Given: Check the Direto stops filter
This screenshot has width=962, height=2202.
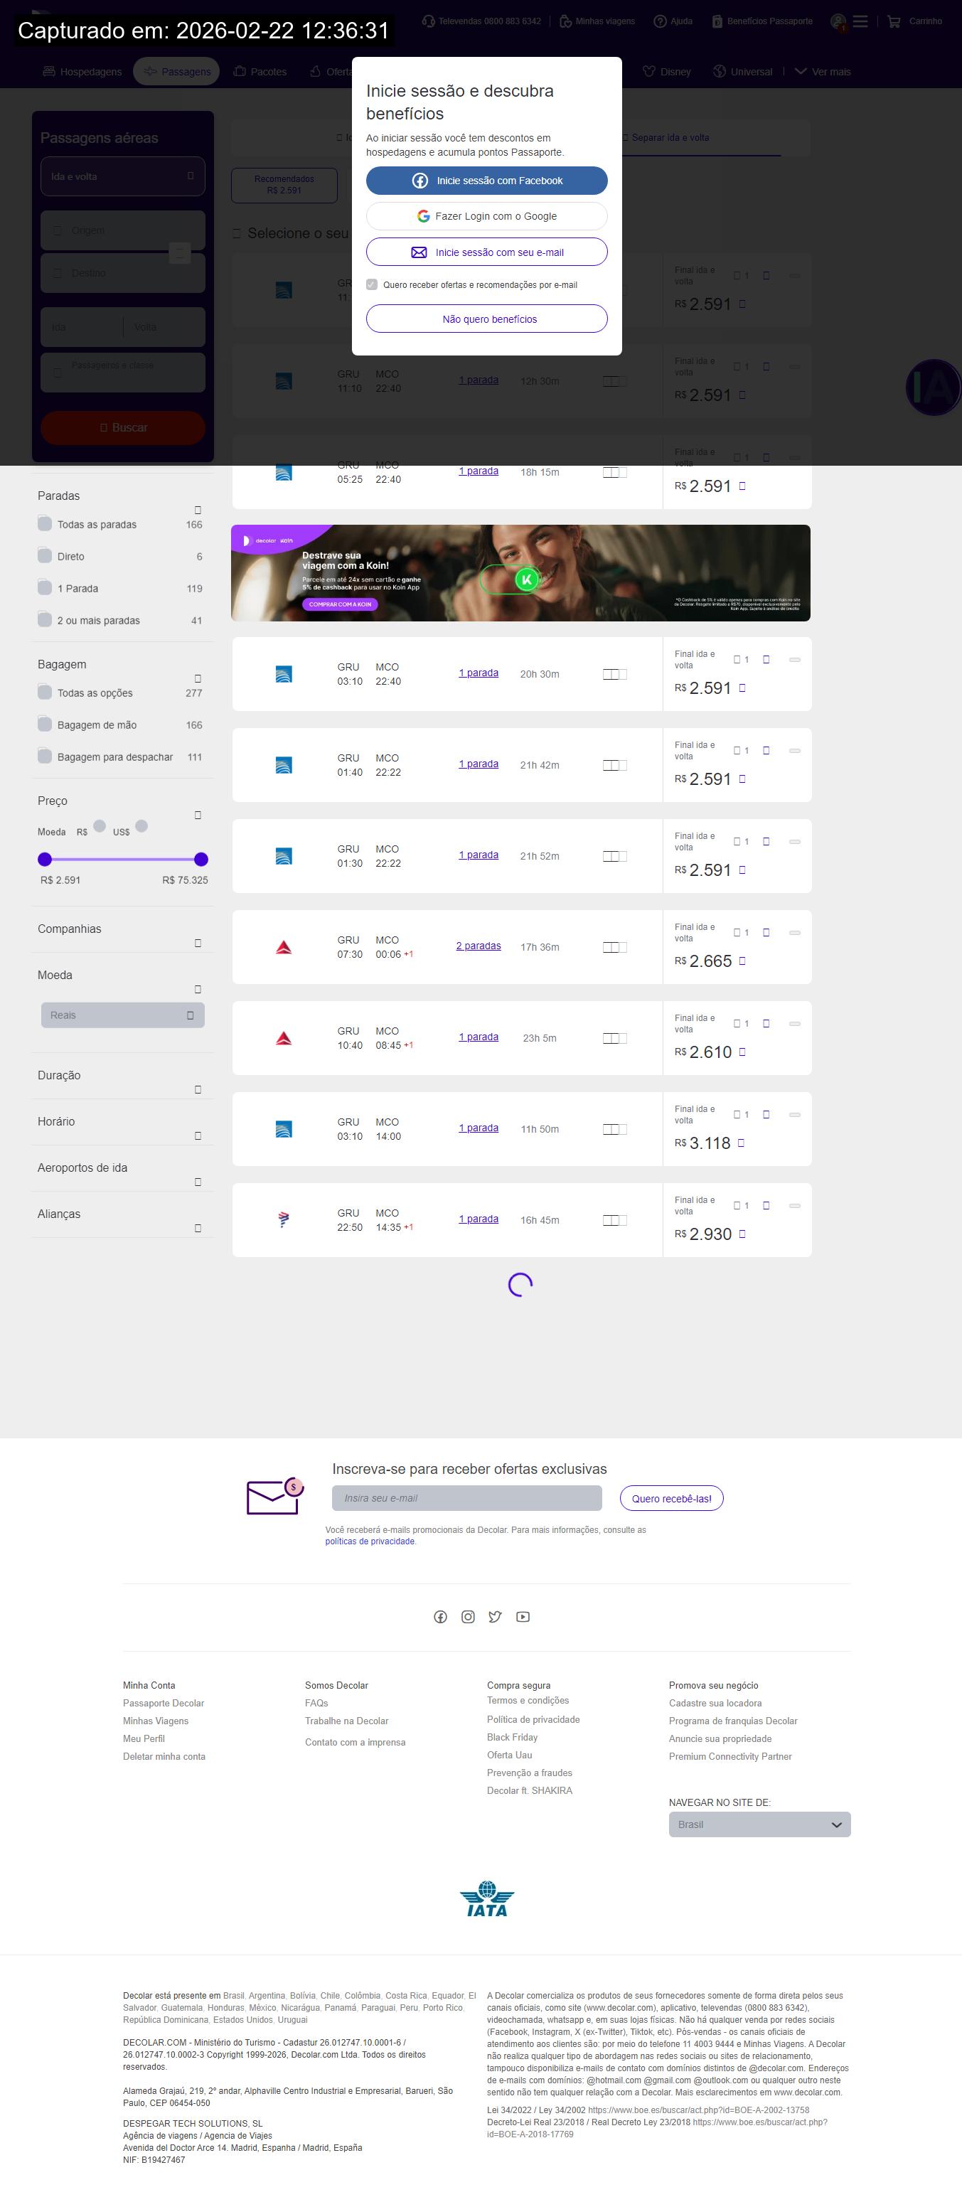Looking at the screenshot, I should [x=45, y=555].
